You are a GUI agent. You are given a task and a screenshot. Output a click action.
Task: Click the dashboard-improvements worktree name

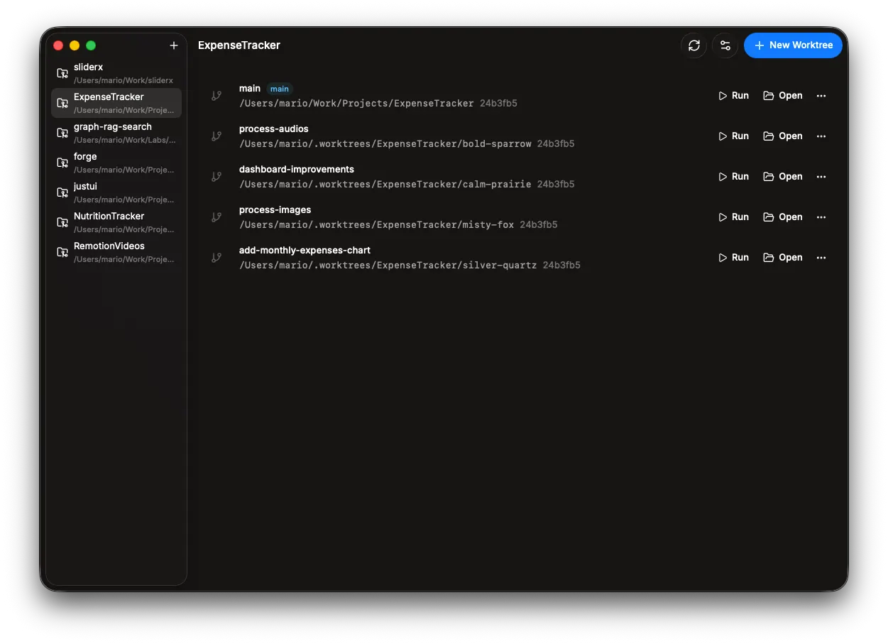point(297,170)
